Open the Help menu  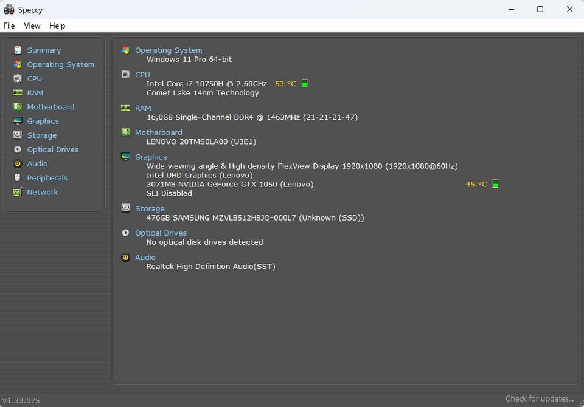[57, 26]
